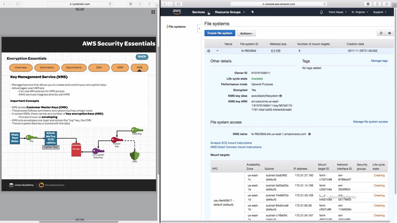Select File systems in the left navigation
This screenshot has height=223, width=397.
pos(177,27)
